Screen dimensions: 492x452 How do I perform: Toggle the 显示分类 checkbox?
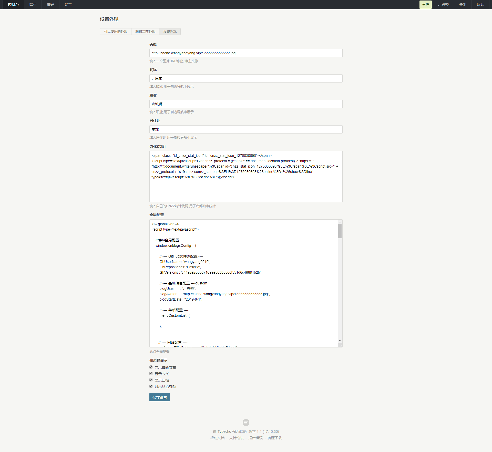(x=151, y=374)
